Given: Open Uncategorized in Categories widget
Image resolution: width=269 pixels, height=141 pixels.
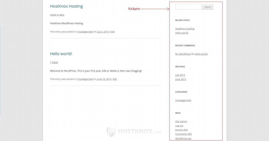Looking at the screenshot, I should [183, 100].
